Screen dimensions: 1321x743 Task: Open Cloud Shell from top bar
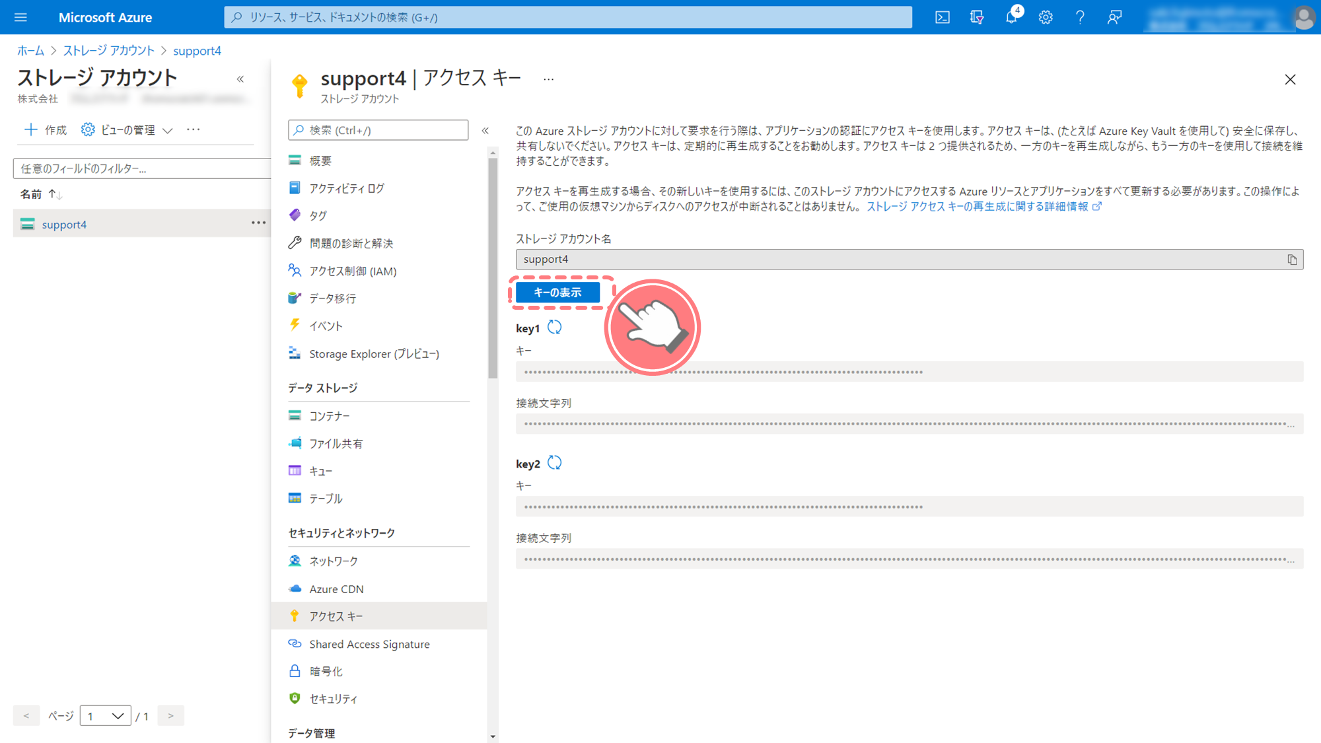pos(943,17)
